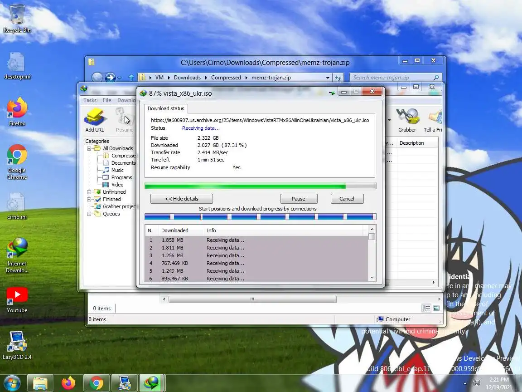This screenshot has width=522, height=392.
Task: Click Explorer preview pane view icon
Action: (436, 309)
